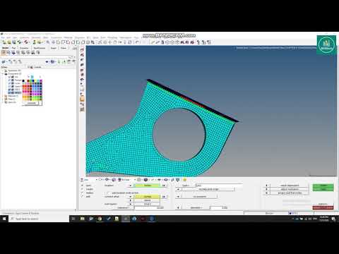The image size is (339, 254).
Task: Click the red Delete icon in the top toolbar
Action: point(27,42)
